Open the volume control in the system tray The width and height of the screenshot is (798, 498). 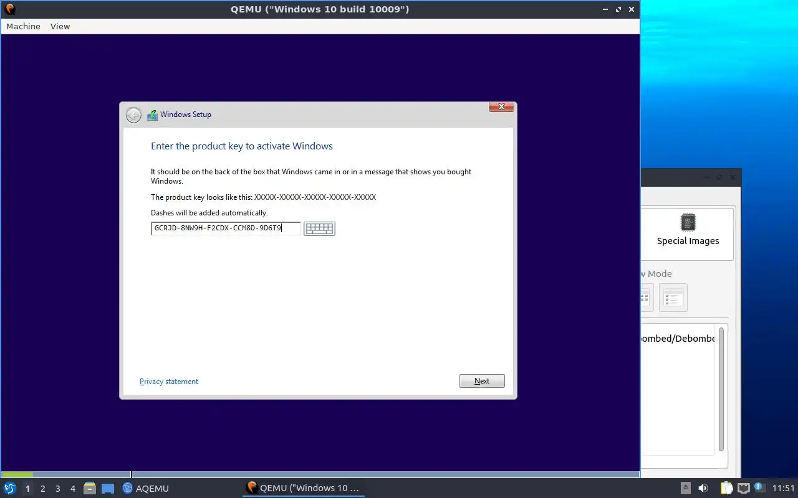(703, 488)
